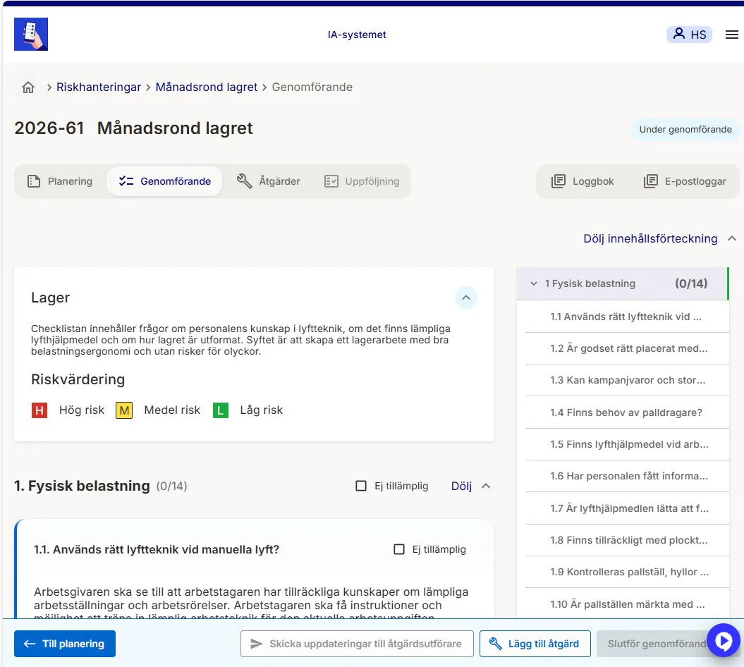Image resolution: width=744 pixels, height=667 pixels.
Task: Check Ej tillämplig for section Fysisk belastning
Action: coord(361,485)
